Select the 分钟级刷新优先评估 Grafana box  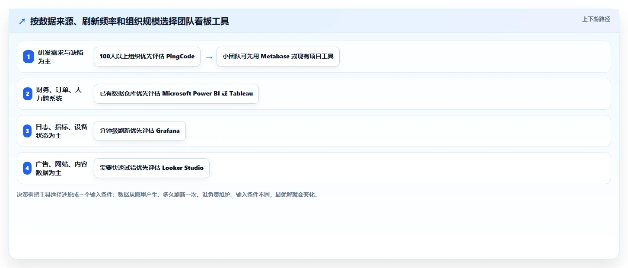(140, 131)
